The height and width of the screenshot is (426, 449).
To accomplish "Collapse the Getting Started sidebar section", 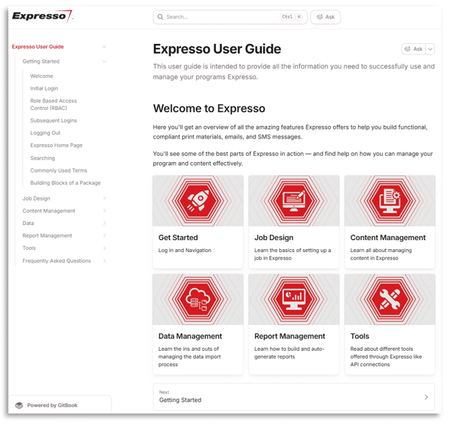I will (x=104, y=61).
